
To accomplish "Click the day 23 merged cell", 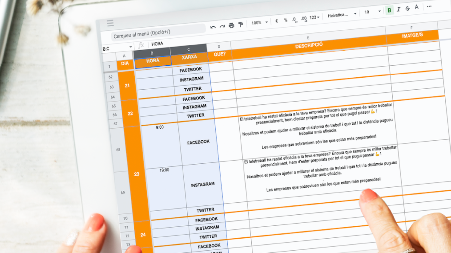I will pyautogui.click(x=137, y=174).
